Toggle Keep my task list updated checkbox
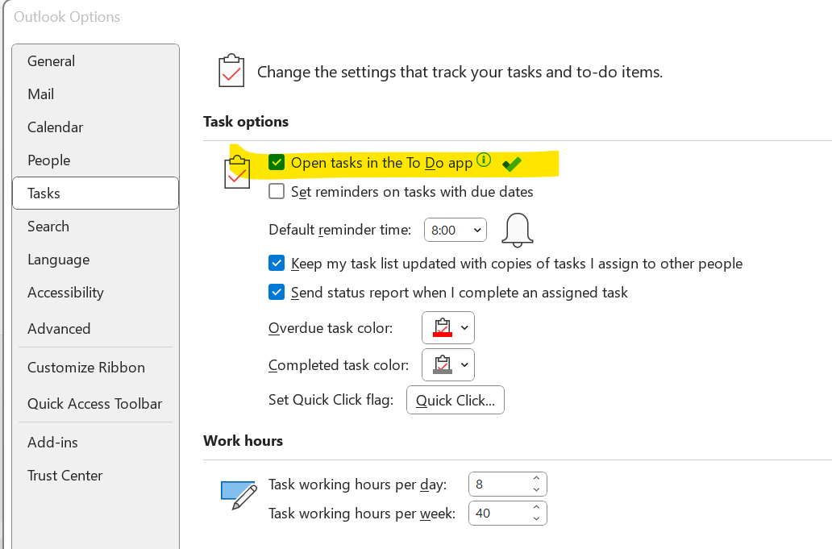This screenshot has height=549, width=832. pos(277,264)
